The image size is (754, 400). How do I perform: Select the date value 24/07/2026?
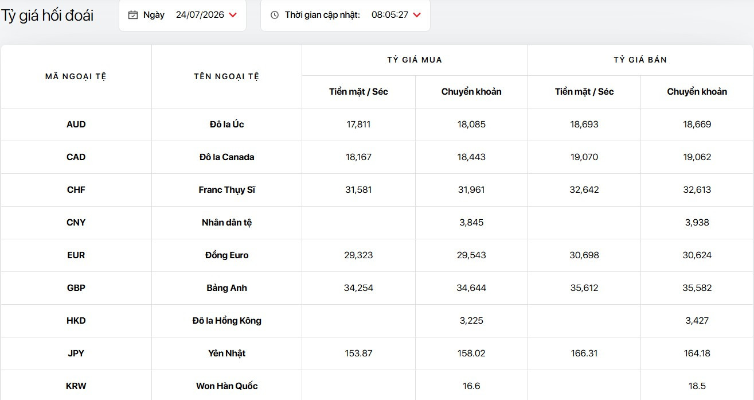pos(200,15)
